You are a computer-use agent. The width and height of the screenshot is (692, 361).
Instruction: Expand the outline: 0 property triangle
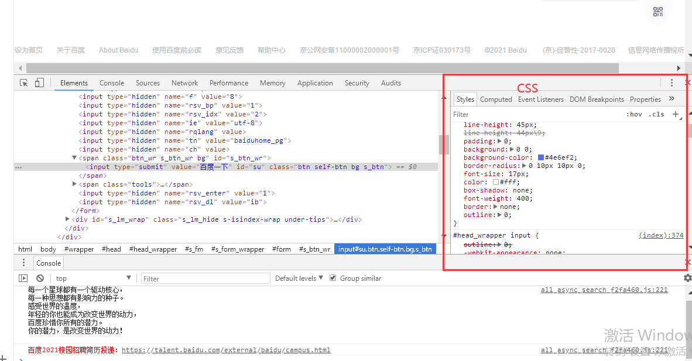point(499,215)
